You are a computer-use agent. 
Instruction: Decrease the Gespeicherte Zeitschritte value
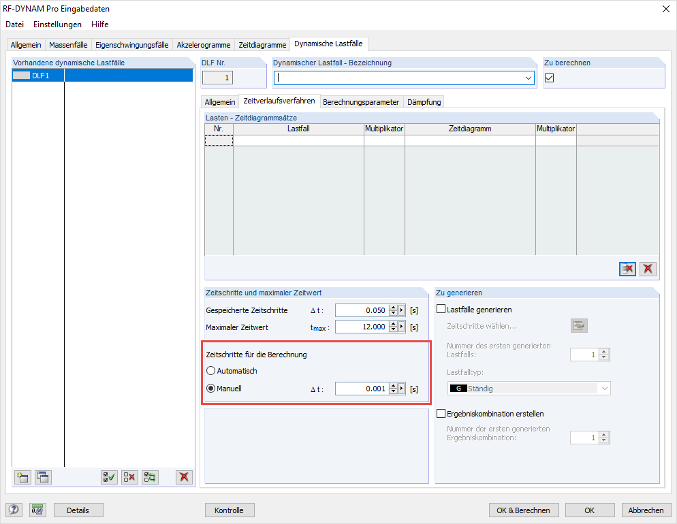tap(393, 313)
